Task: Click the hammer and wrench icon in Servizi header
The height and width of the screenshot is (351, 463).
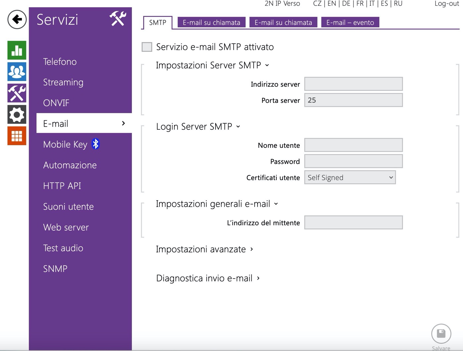Action: pyautogui.click(x=118, y=18)
